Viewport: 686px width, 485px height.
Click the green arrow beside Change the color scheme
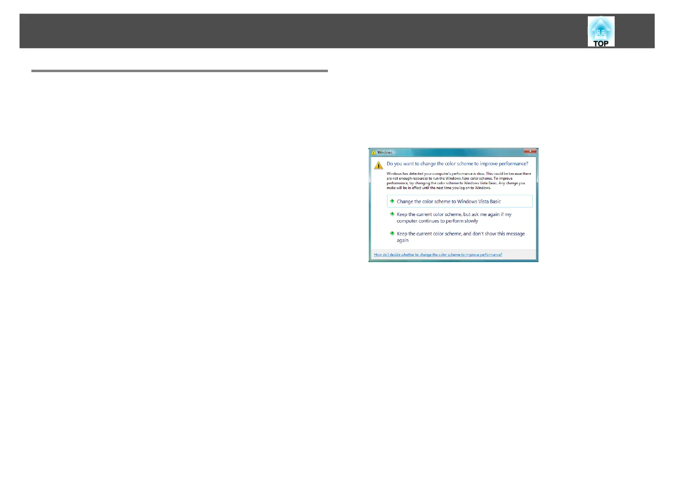pos(392,201)
